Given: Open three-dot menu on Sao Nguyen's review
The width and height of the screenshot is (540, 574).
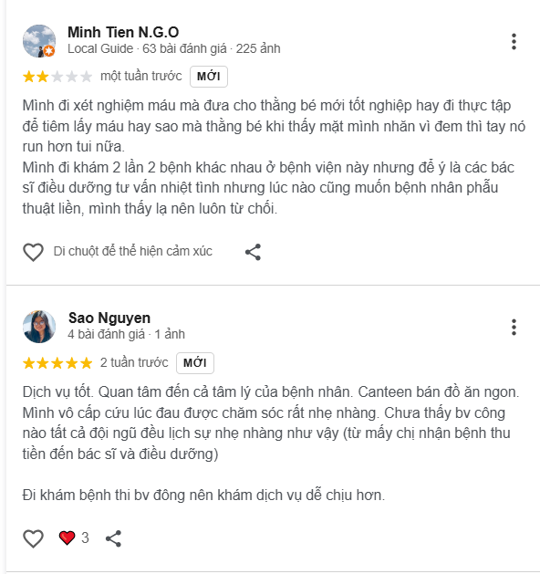Looking at the screenshot, I should click(x=514, y=328).
